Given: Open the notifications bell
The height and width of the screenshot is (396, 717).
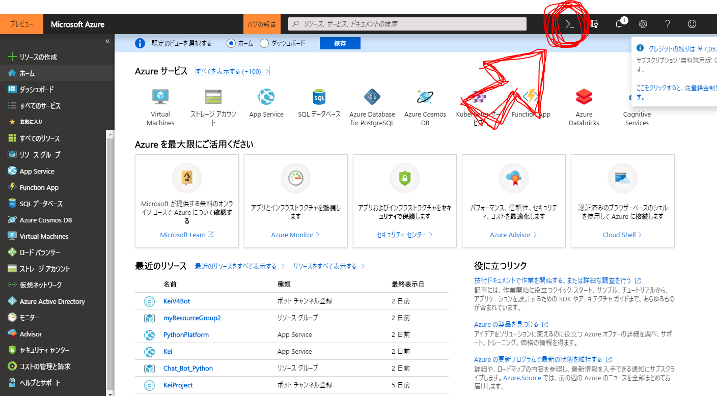Looking at the screenshot, I should 618,23.
